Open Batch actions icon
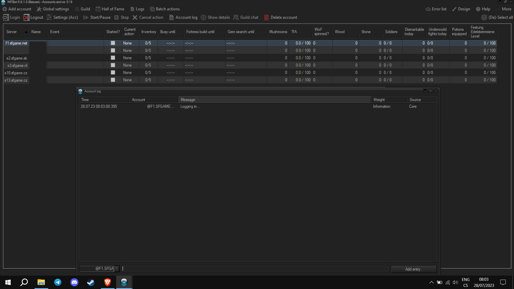Screen dimensions: 514x289 tap(152, 9)
